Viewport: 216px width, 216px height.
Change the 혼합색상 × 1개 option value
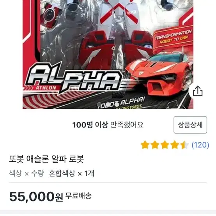[x=71, y=173]
